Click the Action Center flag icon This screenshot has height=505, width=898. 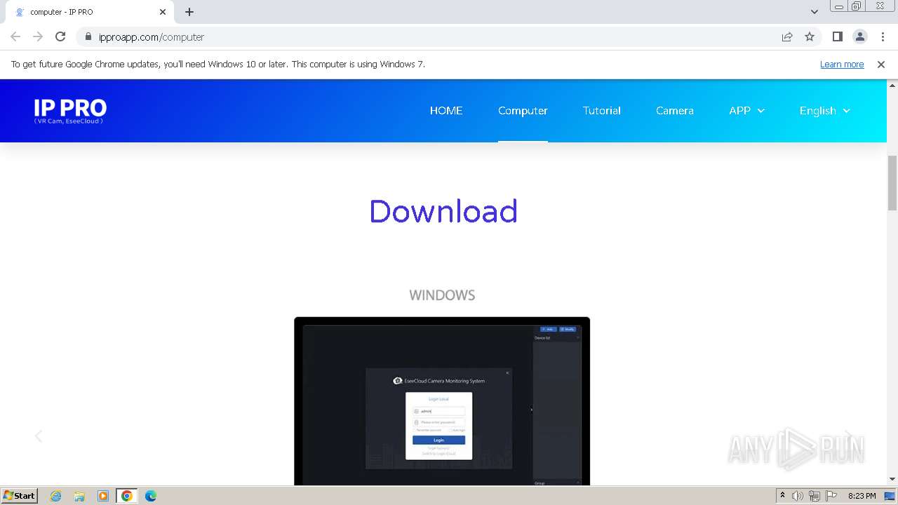(x=831, y=496)
